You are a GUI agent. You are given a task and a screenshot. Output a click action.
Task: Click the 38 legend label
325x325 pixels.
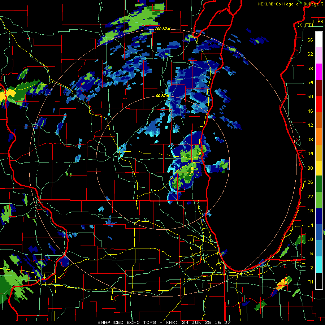tap(310, 140)
